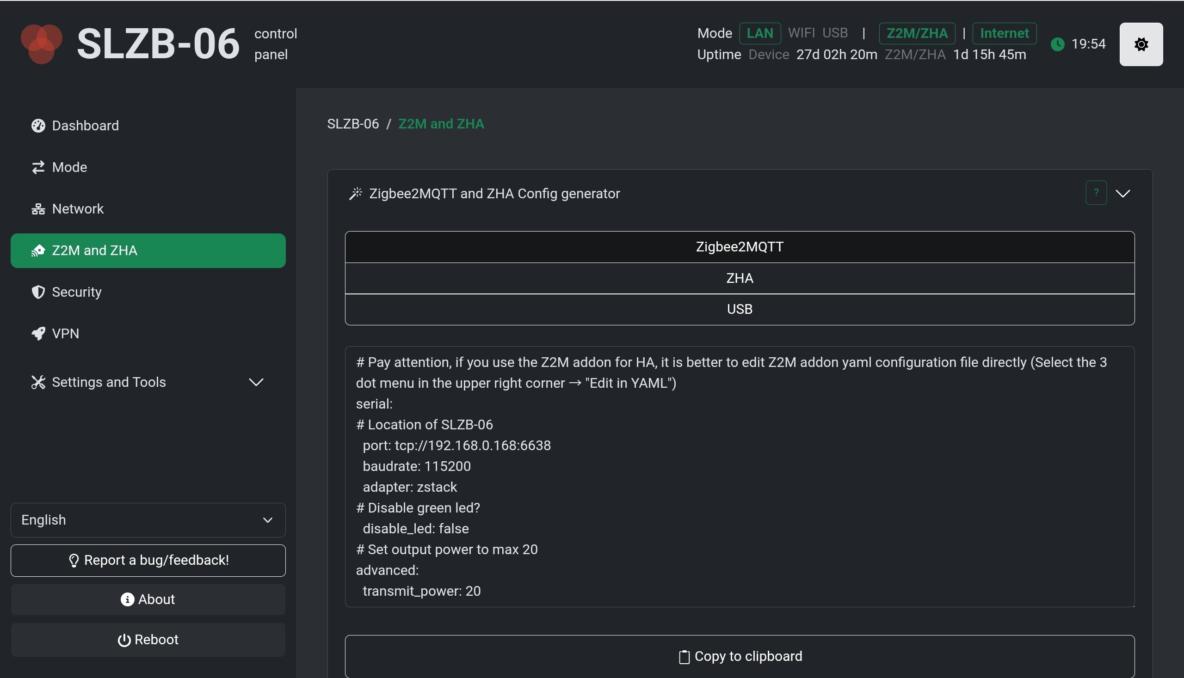Click the Settings and Tools wrench icon
Image resolution: width=1184 pixels, height=678 pixels.
(38, 382)
